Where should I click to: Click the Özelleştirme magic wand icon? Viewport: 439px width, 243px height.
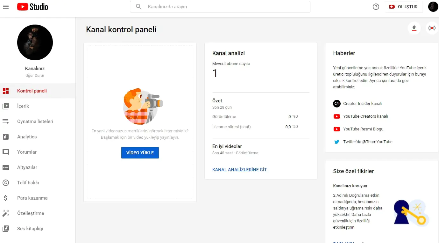pos(6,213)
